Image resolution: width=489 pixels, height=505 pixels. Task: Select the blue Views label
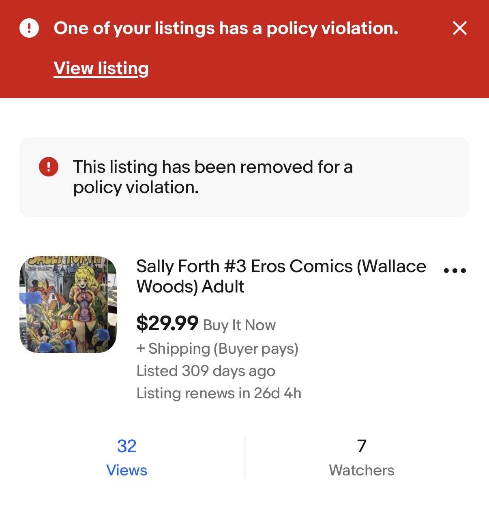click(x=127, y=470)
